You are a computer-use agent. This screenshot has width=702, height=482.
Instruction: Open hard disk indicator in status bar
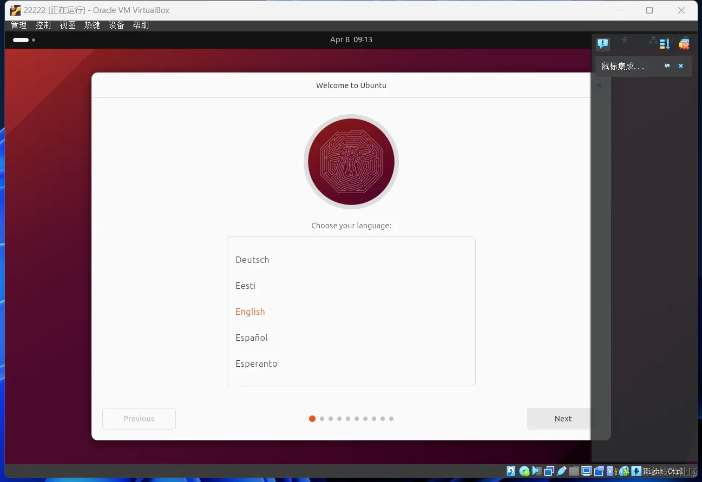[511, 471]
